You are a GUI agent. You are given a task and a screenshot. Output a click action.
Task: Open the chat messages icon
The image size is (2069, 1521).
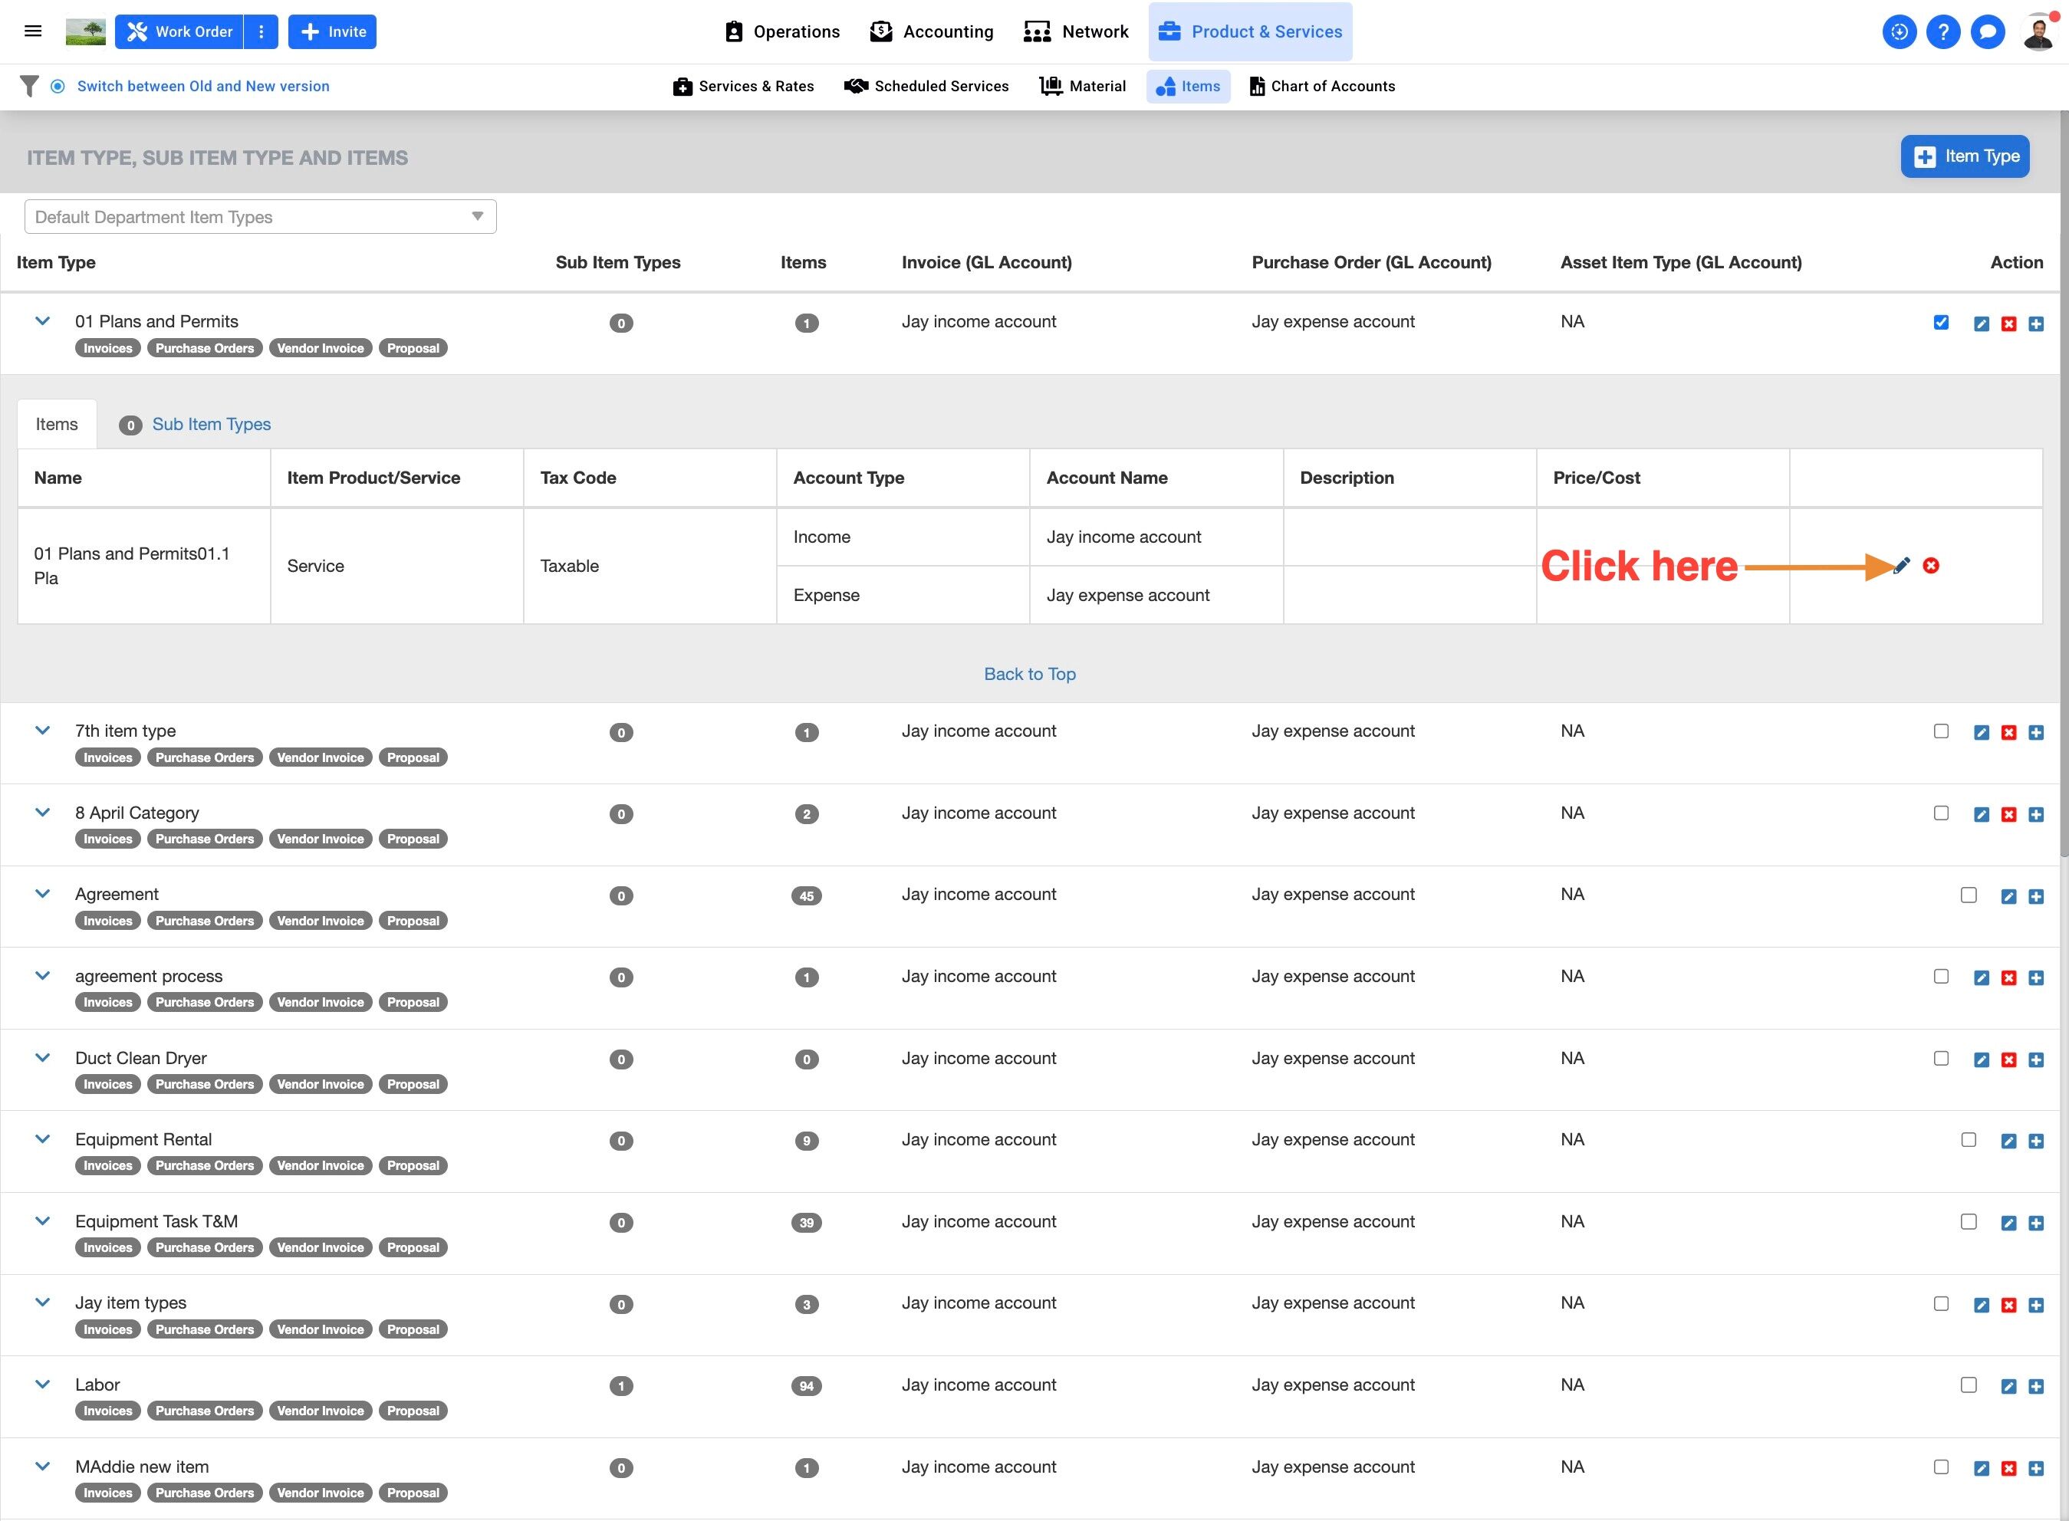pyautogui.click(x=1987, y=32)
